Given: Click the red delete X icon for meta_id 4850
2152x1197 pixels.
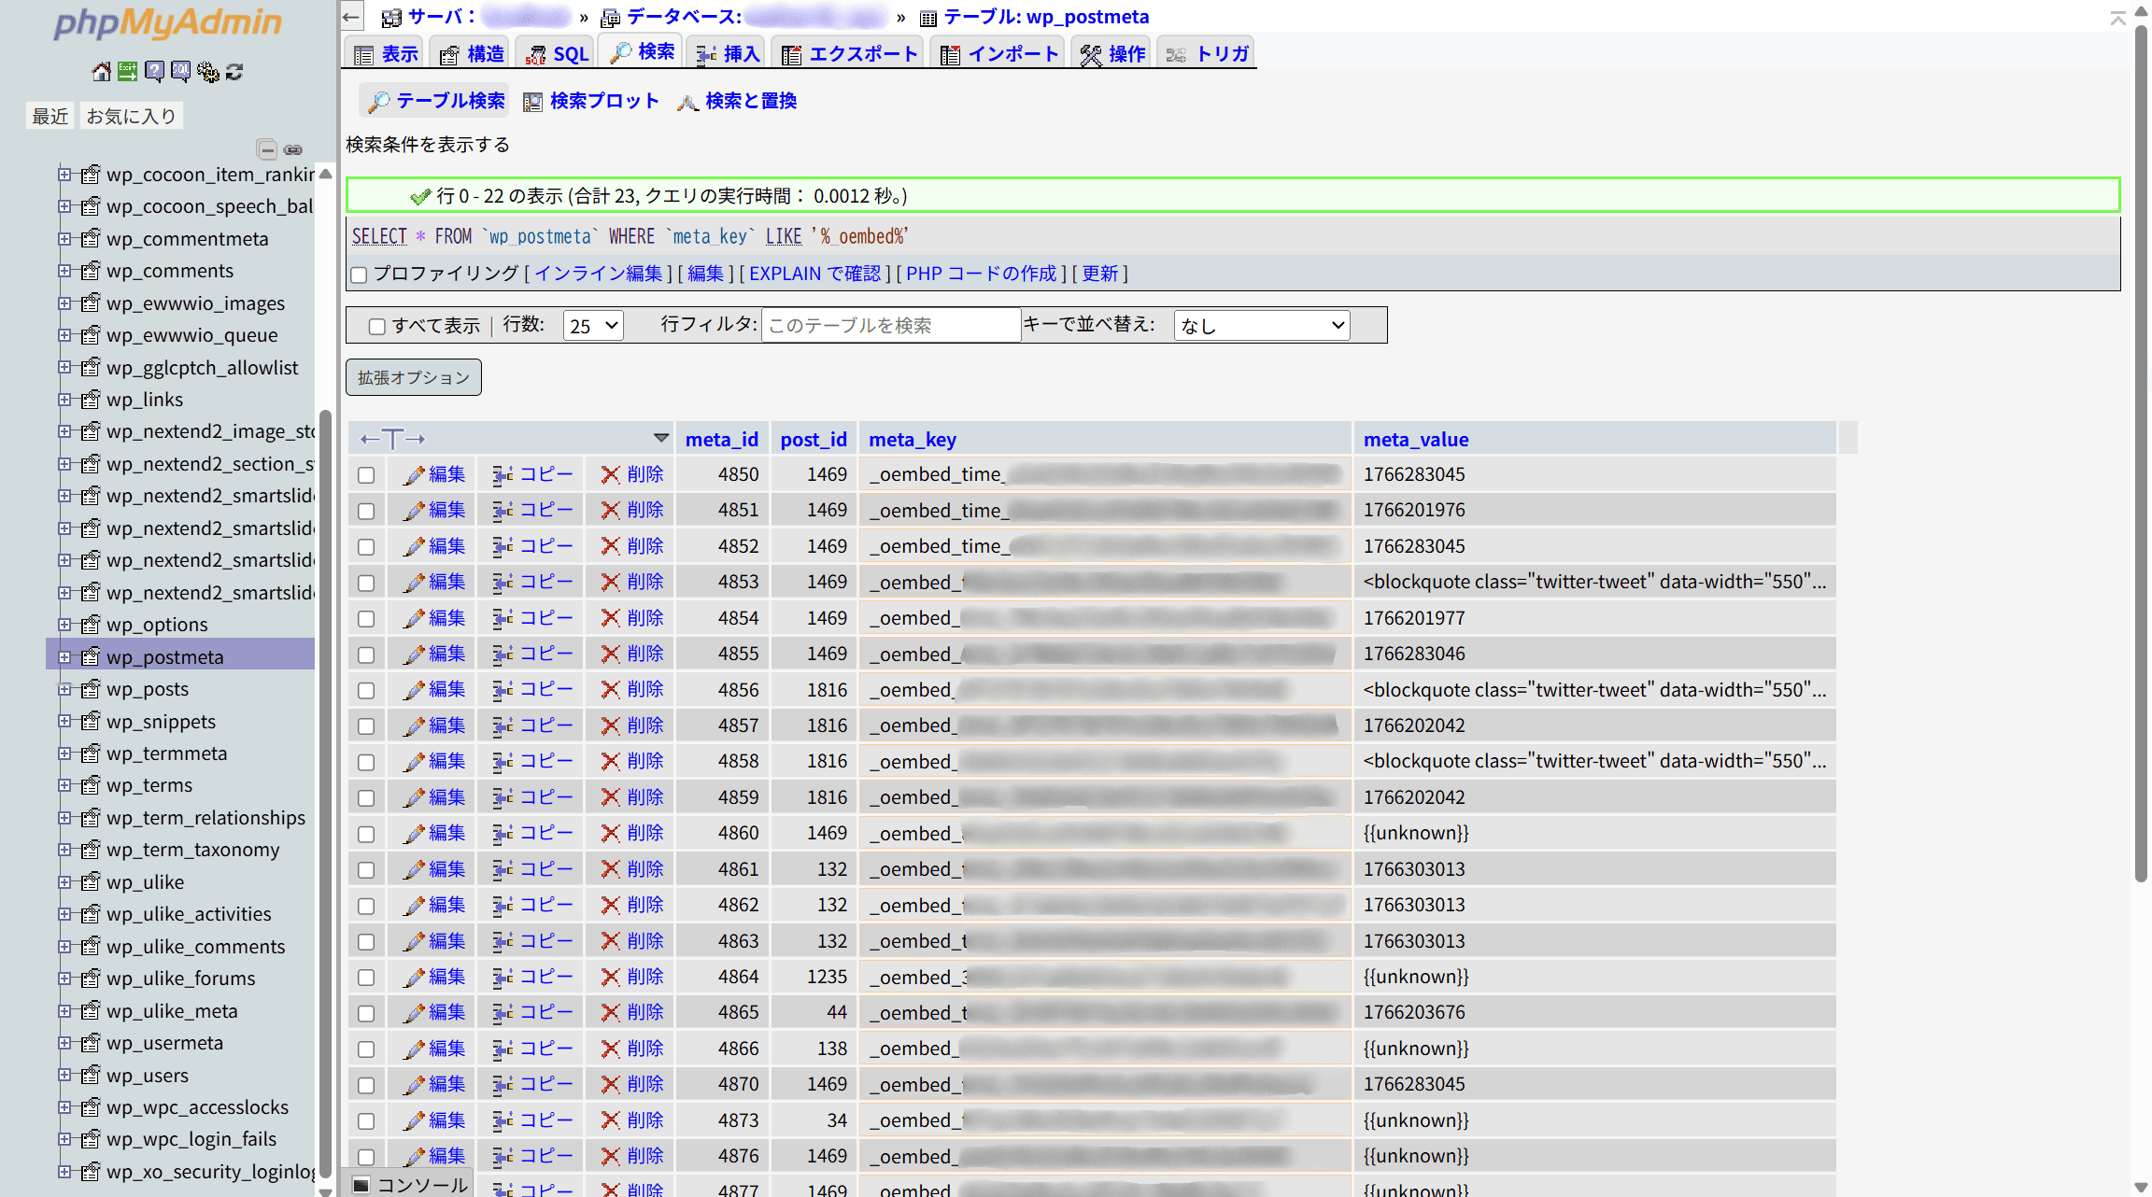Looking at the screenshot, I should tap(610, 475).
